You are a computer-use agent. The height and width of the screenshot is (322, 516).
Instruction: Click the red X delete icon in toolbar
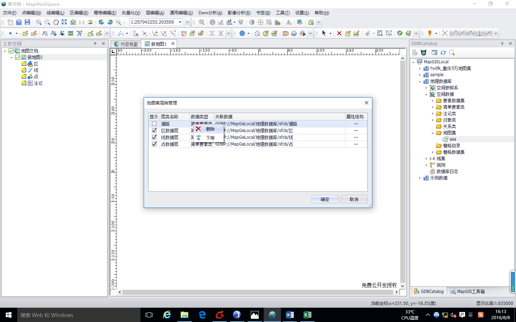tap(339, 33)
